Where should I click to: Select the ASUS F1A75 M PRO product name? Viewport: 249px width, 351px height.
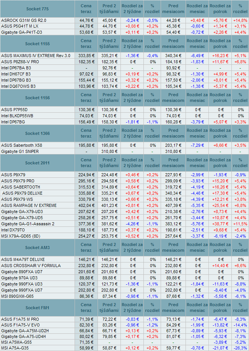20,319
